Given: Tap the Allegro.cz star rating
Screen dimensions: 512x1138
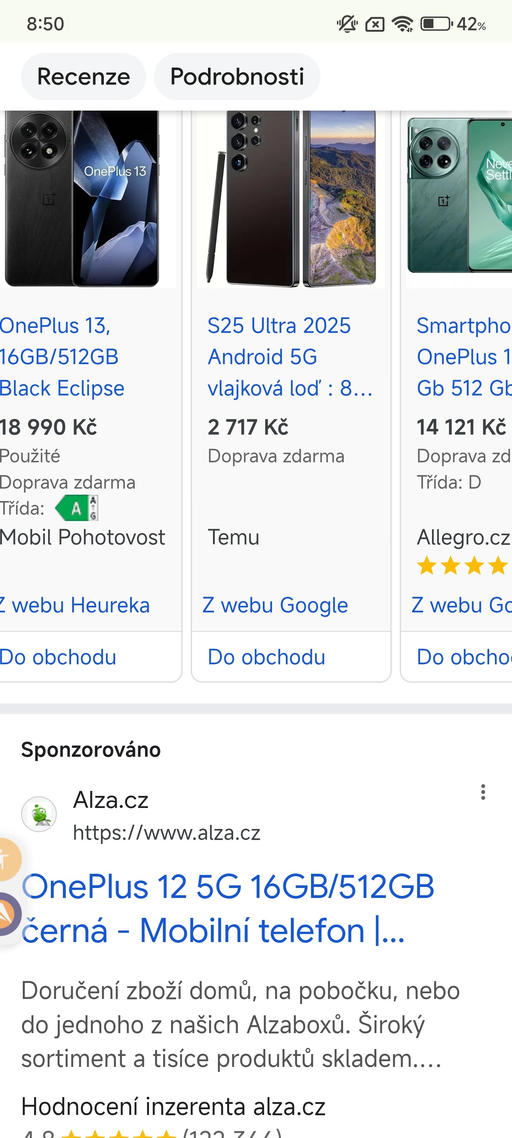Looking at the screenshot, I should click(x=462, y=566).
